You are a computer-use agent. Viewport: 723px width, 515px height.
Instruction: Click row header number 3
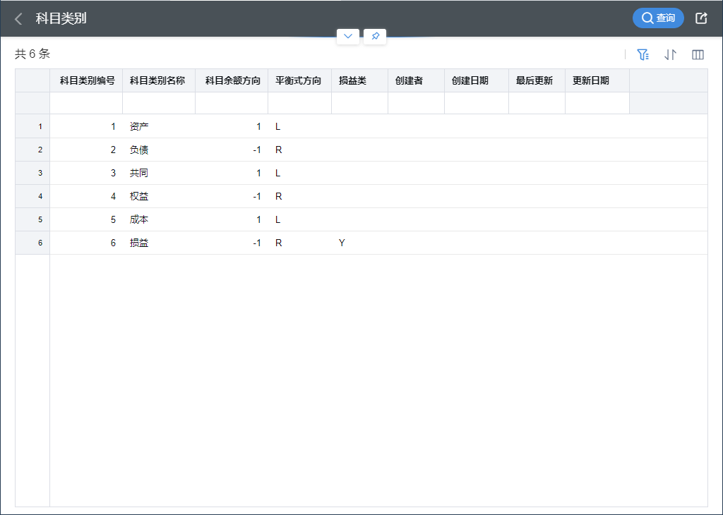tap(32, 173)
